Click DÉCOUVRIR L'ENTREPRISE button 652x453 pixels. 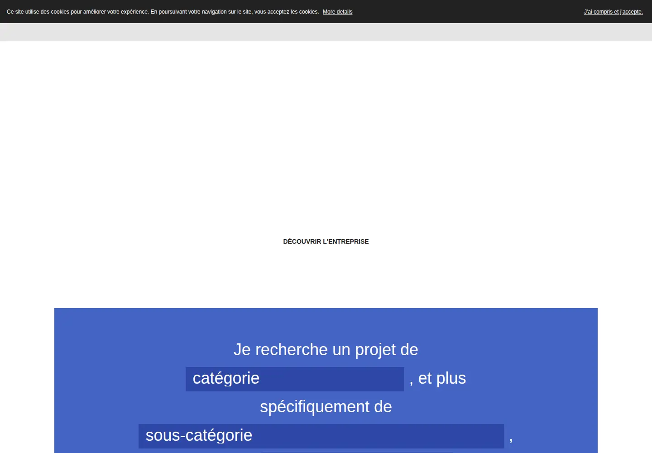tap(326, 241)
